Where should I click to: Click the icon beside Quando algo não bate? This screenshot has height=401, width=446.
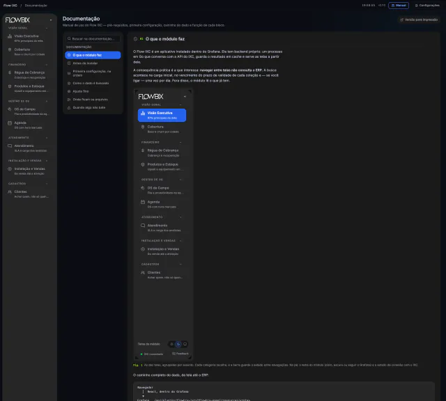69,108
